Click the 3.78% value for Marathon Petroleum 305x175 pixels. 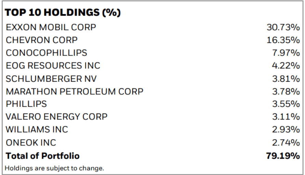(286, 91)
